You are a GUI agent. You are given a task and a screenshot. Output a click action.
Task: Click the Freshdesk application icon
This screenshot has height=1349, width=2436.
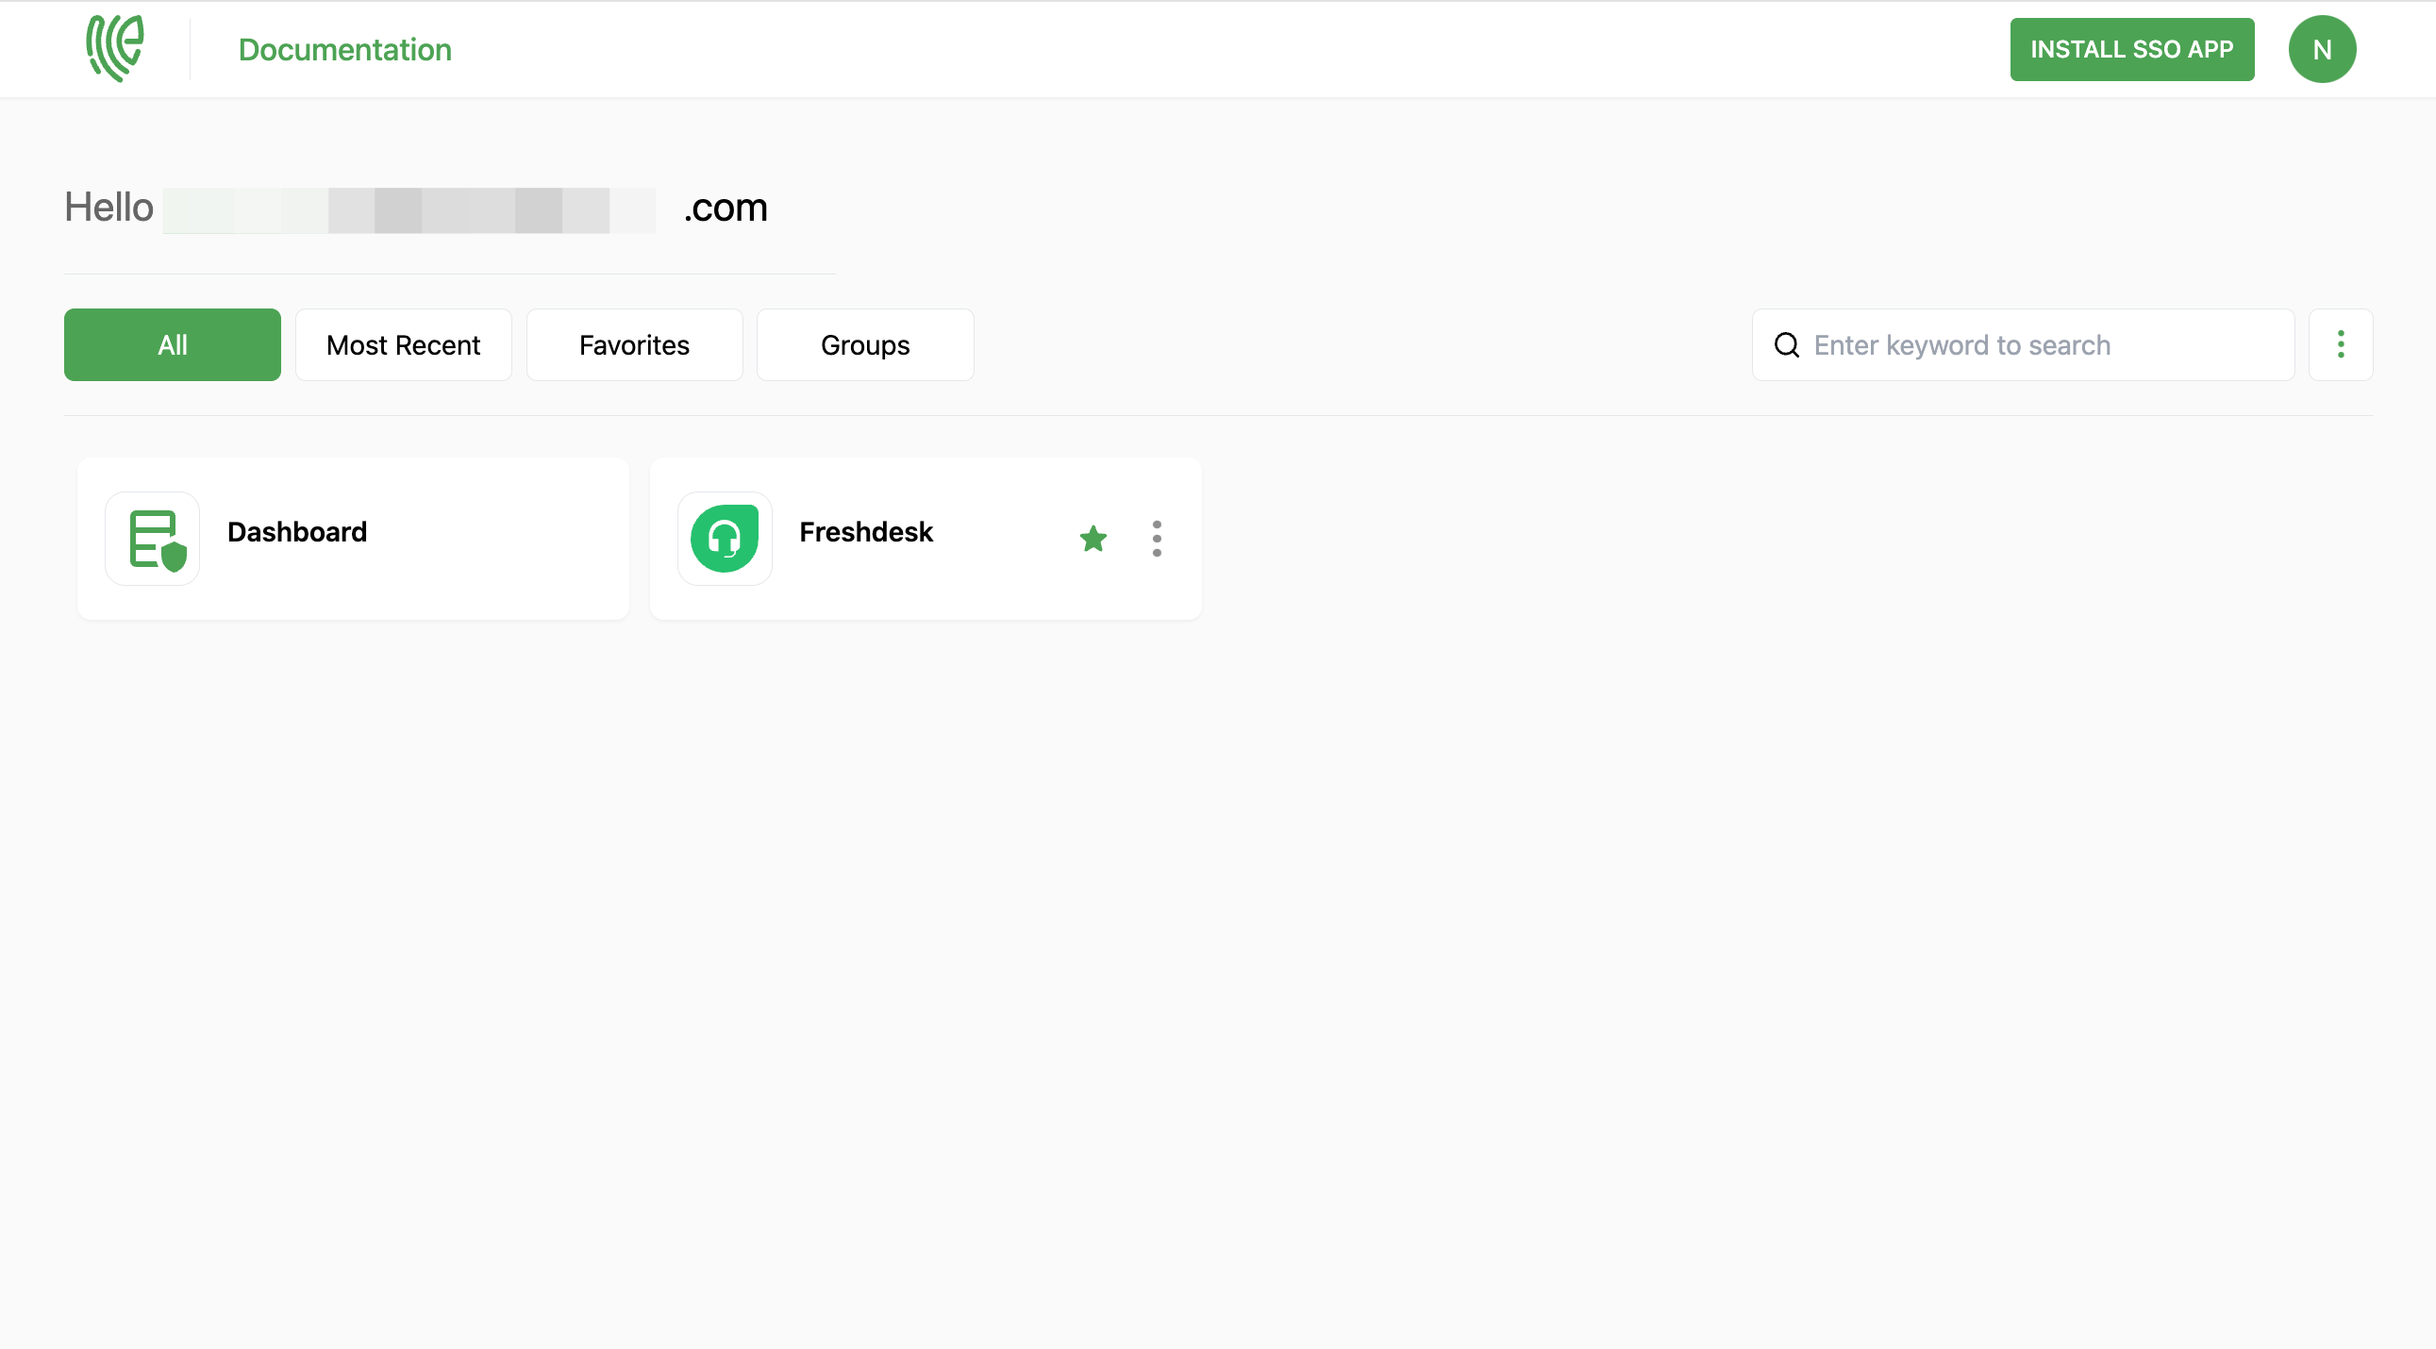click(x=726, y=537)
